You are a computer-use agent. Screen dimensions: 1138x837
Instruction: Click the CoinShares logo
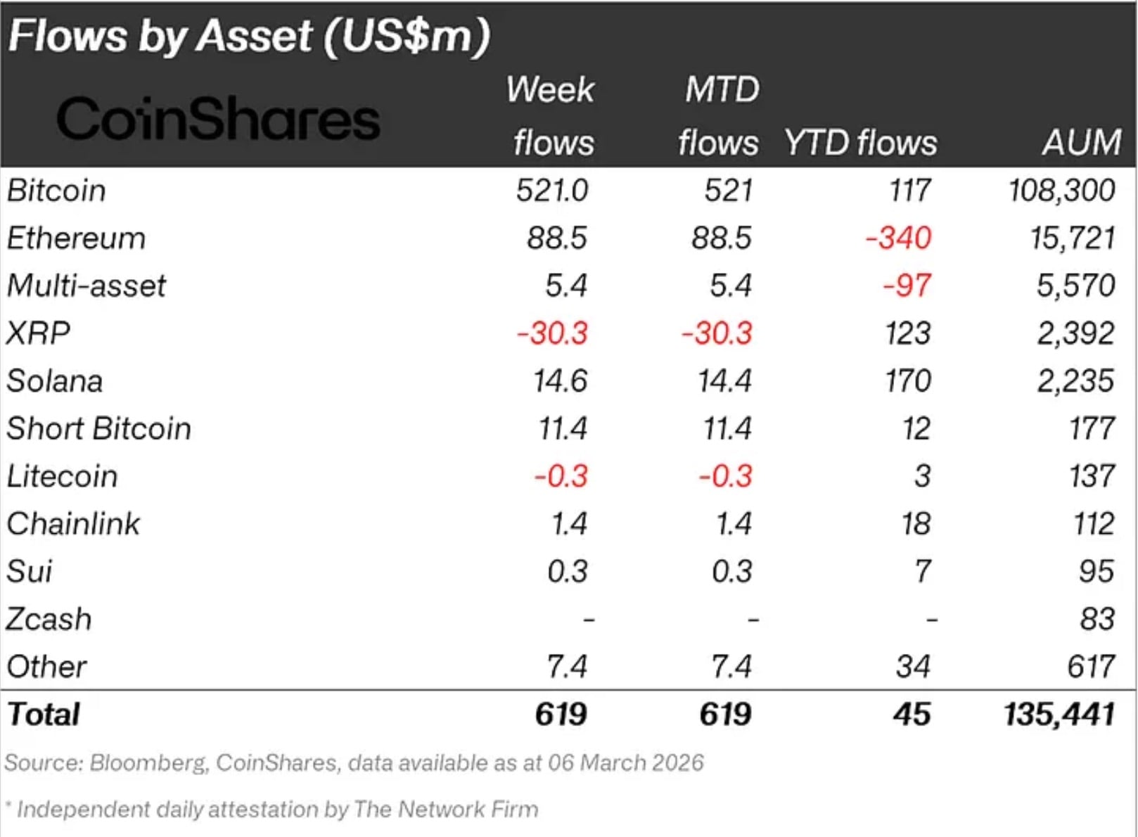pyautogui.click(x=218, y=119)
